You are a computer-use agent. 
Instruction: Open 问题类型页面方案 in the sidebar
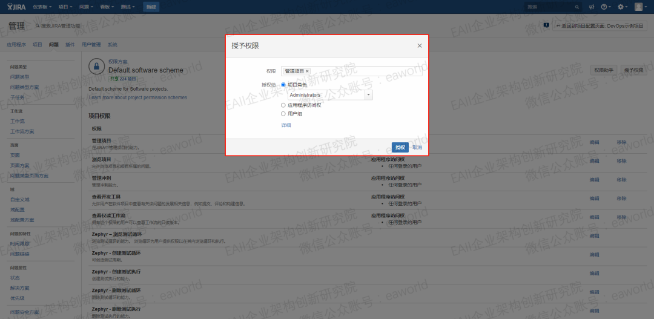coord(29,176)
